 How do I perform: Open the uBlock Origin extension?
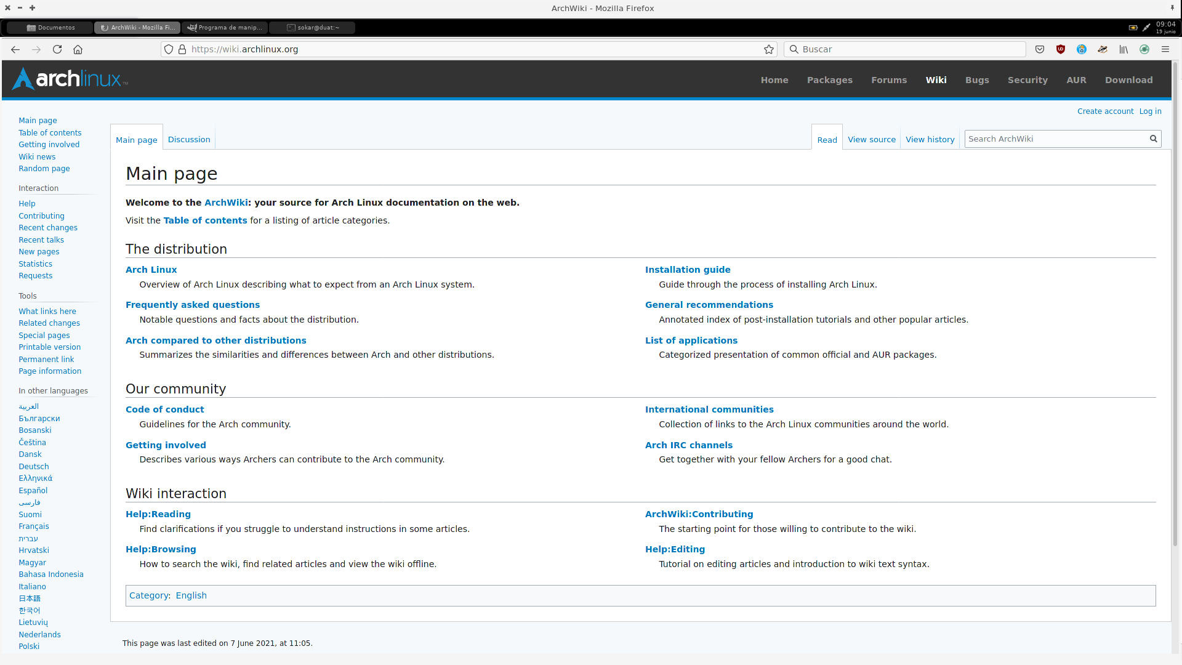(1061, 49)
